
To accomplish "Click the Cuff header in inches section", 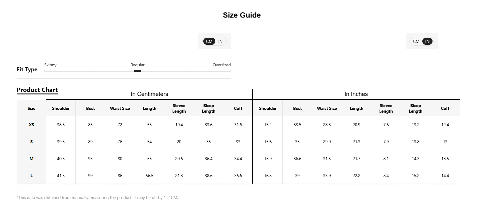I will 445,108.
